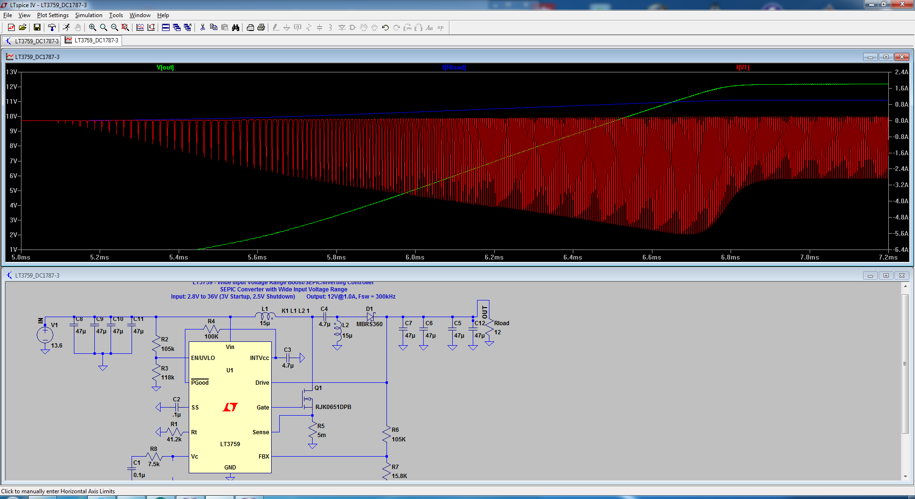Open the Tools menu
Image resolution: width=915 pixels, height=499 pixels.
click(x=116, y=15)
